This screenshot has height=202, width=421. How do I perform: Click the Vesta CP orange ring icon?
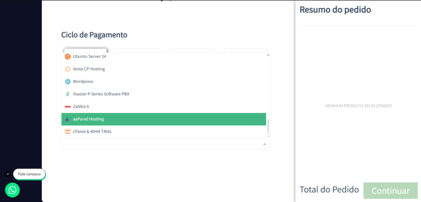pyautogui.click(x=68, y=69)
